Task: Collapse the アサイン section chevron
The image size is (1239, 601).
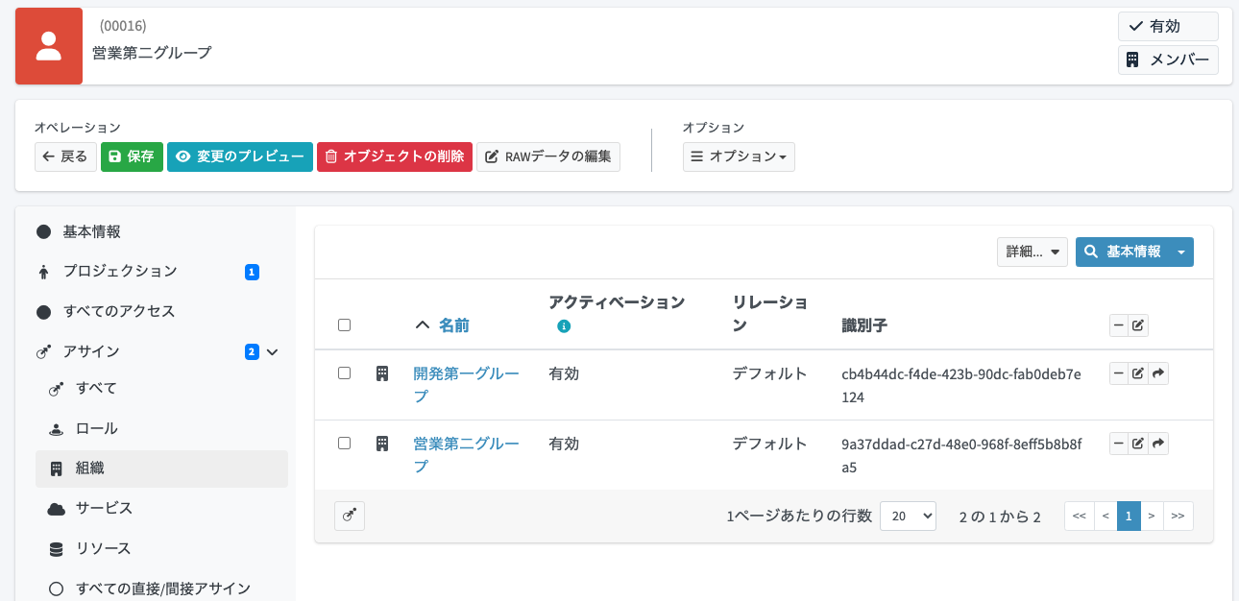Action: pos(273,352)
